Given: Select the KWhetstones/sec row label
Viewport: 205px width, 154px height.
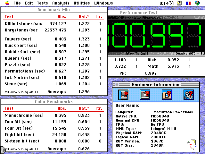Looking at the screenshot, I should click(23, 23).
